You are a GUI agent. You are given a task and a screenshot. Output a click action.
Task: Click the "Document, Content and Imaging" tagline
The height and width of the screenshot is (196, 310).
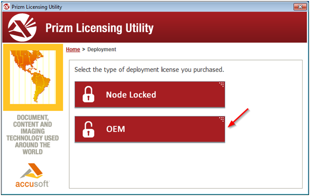click(x=33, y=135)
